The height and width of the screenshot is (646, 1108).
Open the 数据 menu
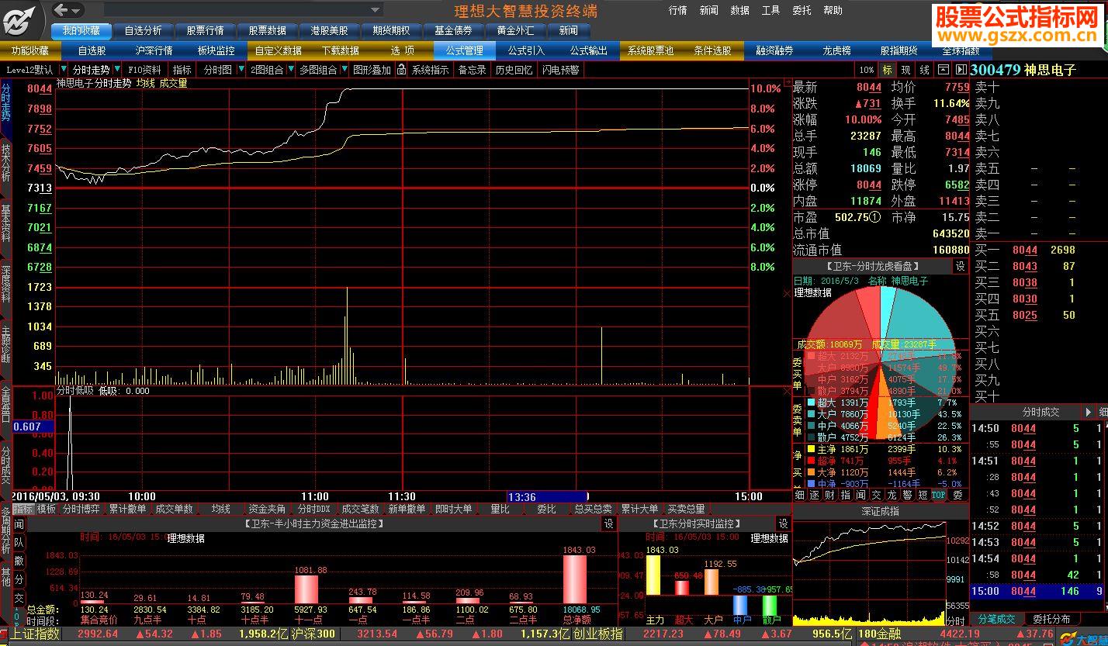tap(739, 11)
